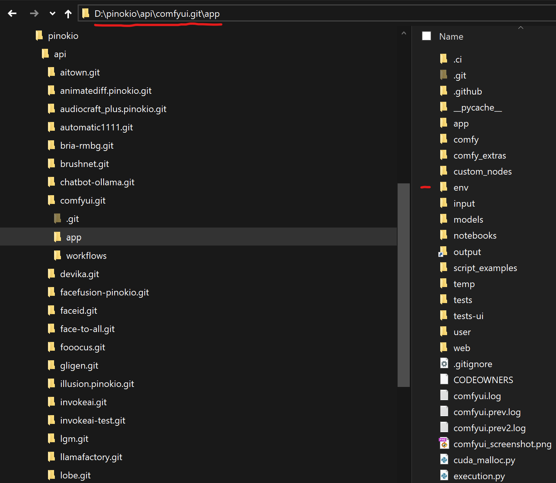Click the notebooks folder icon
556x483 pixels.
[x=444, y=236]
